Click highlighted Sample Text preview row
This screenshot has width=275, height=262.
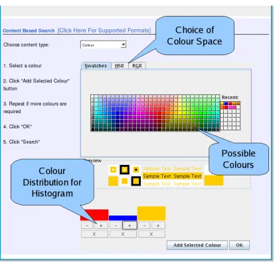tap(172, 176)
